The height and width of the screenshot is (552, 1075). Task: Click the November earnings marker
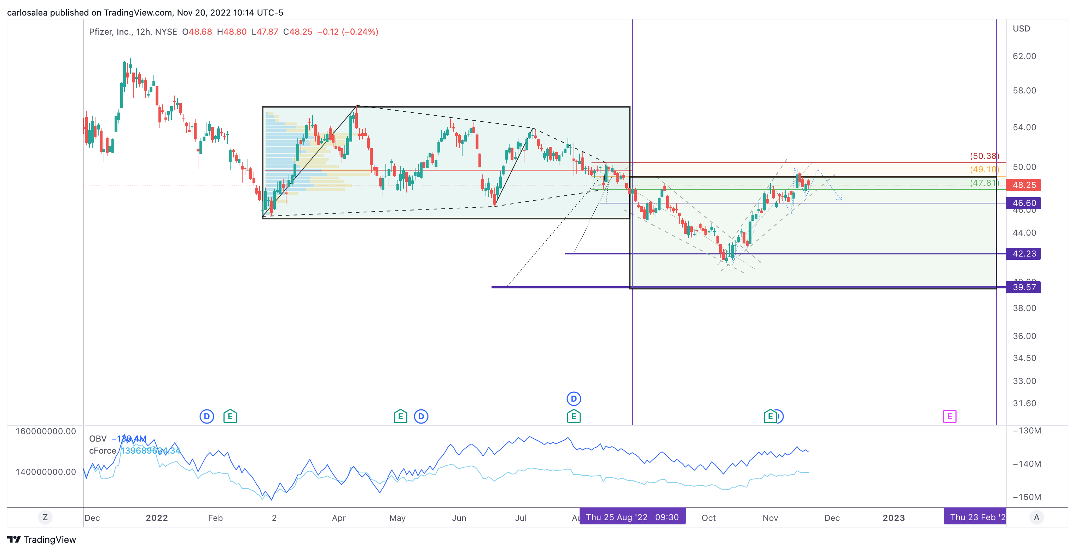(770, 416)
